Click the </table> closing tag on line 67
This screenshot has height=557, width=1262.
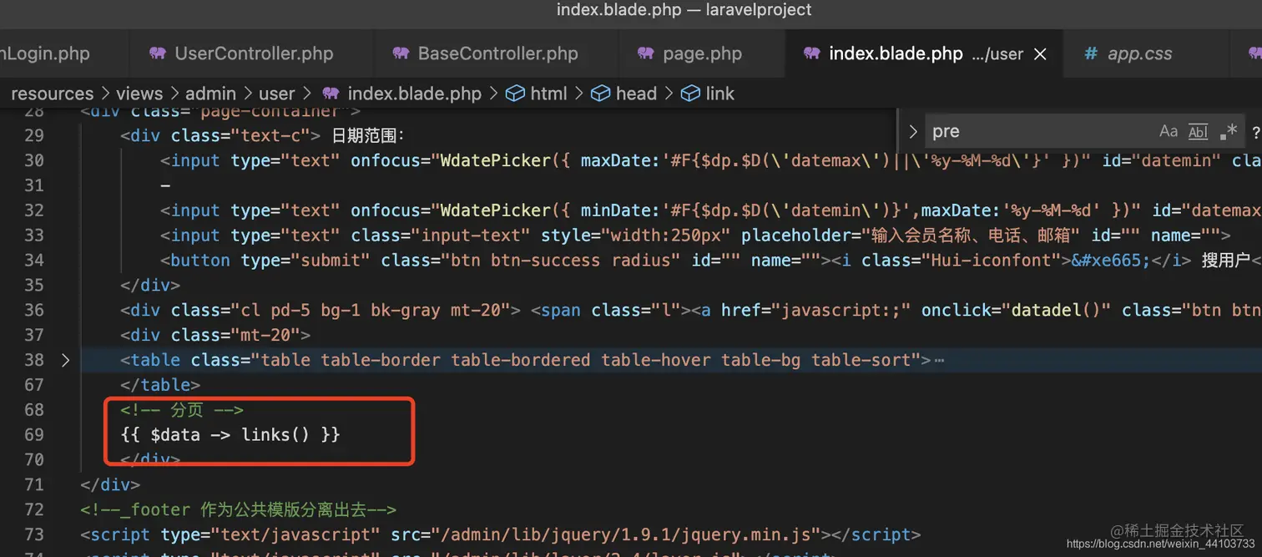tap(160, 385)
